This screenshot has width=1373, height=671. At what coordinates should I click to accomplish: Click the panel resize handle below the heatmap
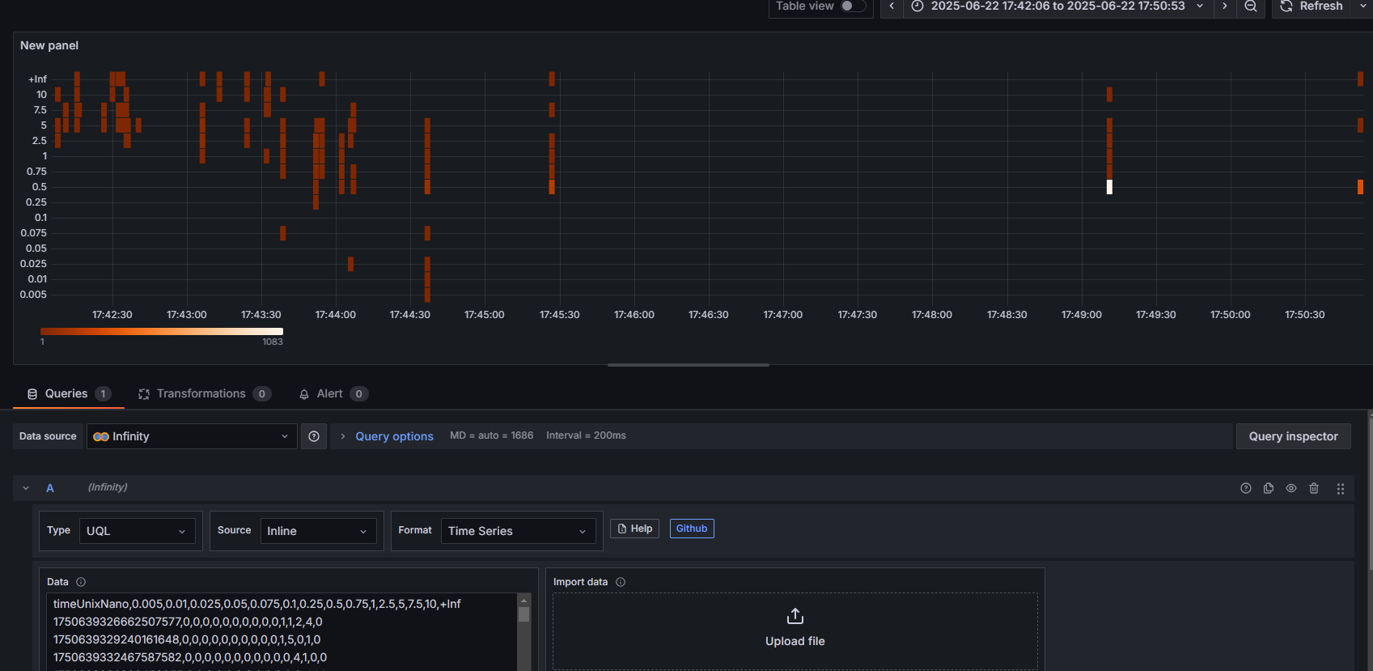(688, 365)
